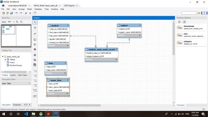Pick relationship using existing columns tool
Screen dimensions: 208x117
pyautogui.click(x=35, y=96)
